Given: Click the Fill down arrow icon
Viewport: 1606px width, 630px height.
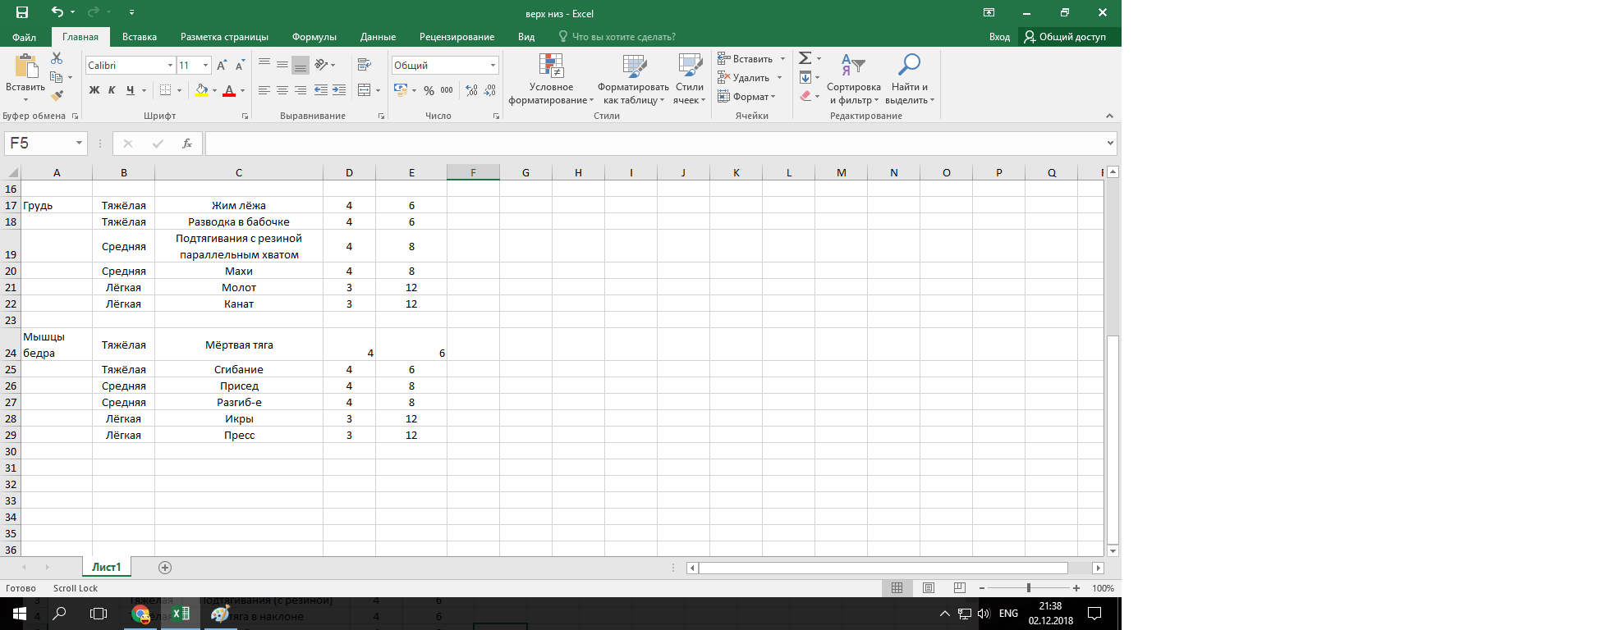Looking at the screenshot, I should 805,77.
